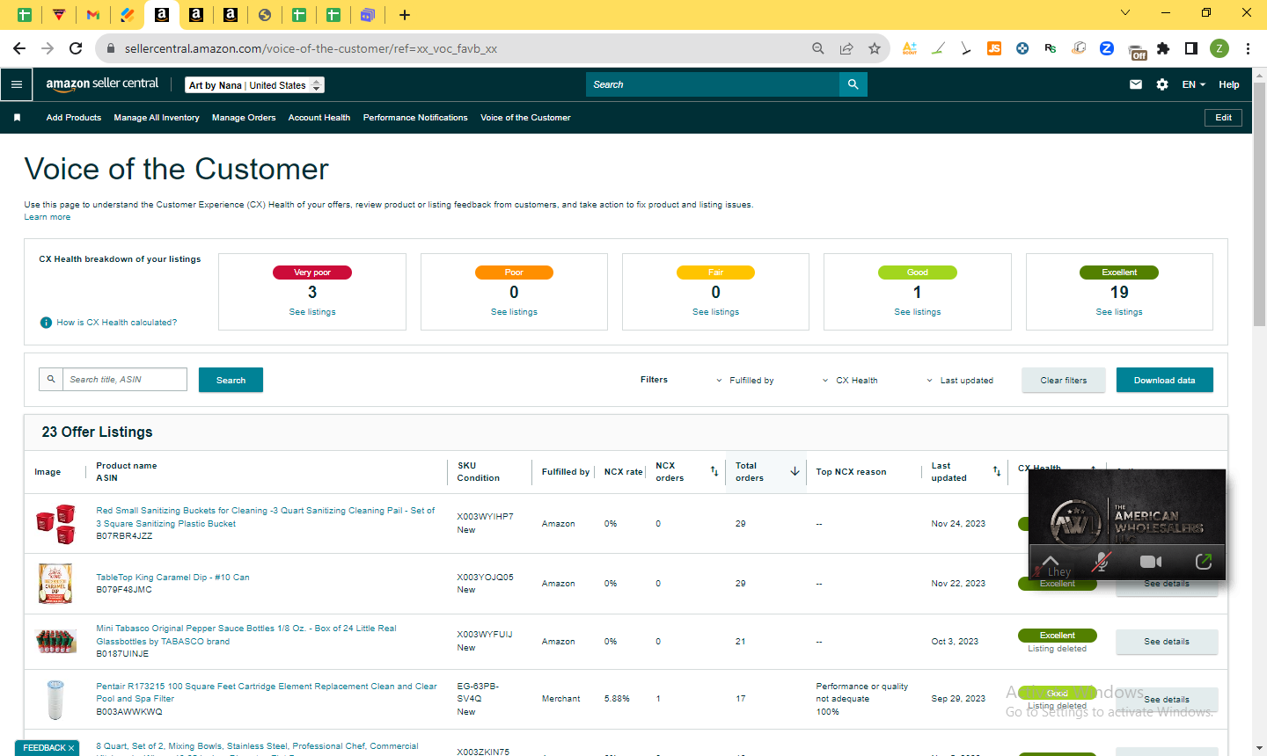The height and width of the screenshot is (756, 1267).
Task: Click the Learn more link
Action: pos(48,217)
